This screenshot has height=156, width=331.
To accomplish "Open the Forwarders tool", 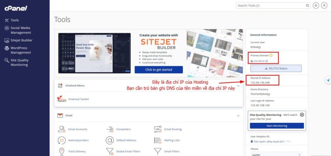I will tap(123, 129).
